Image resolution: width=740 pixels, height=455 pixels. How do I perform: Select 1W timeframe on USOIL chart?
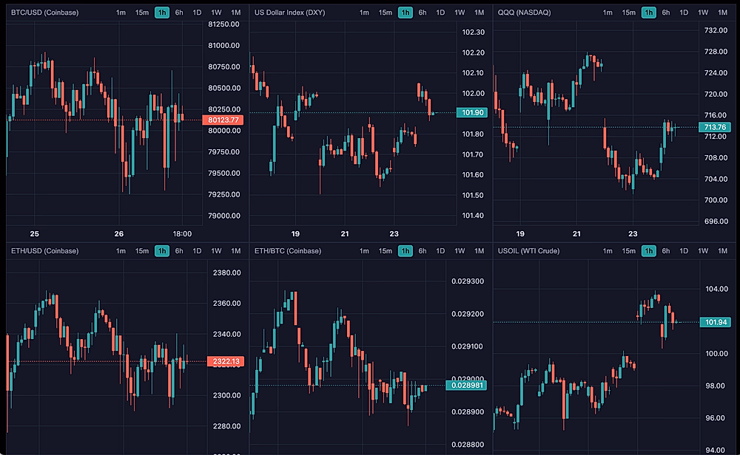(x=703, y=251)
